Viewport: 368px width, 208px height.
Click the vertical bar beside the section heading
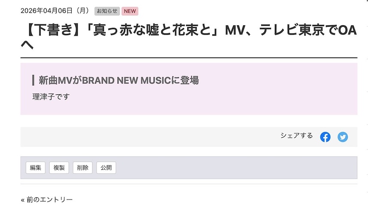(33, 80)
